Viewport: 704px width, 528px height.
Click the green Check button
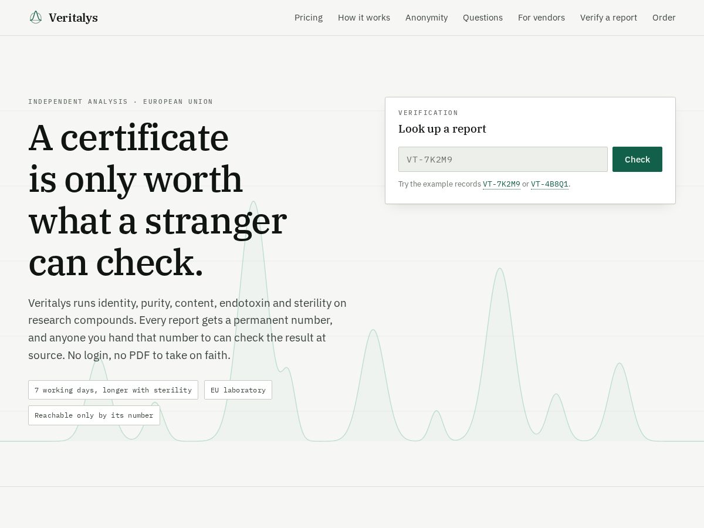pos(637,160)
